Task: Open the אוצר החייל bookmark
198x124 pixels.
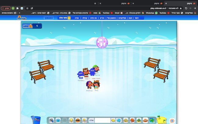Action: 177,13
